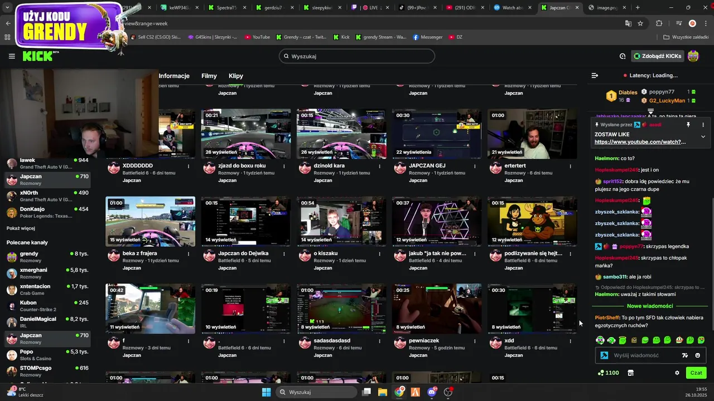Open grendy recommended channel
This screenshot has width=714, height=401.
click(47, 257)
